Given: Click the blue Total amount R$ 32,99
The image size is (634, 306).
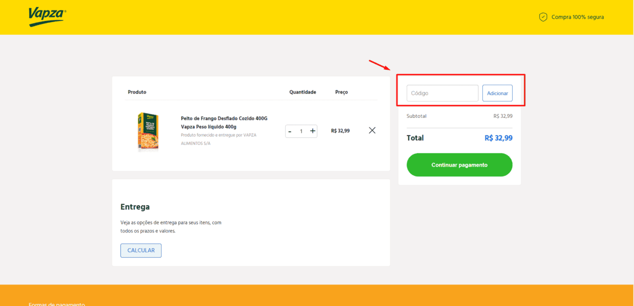Looking at the screenshot, I should (x=498, y=138).
